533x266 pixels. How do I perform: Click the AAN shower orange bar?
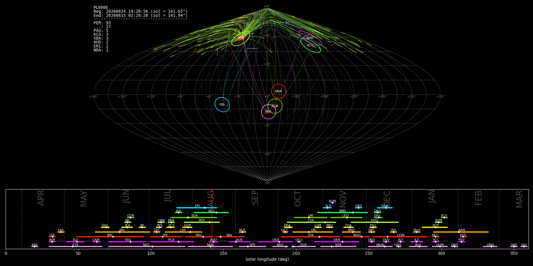461,232
